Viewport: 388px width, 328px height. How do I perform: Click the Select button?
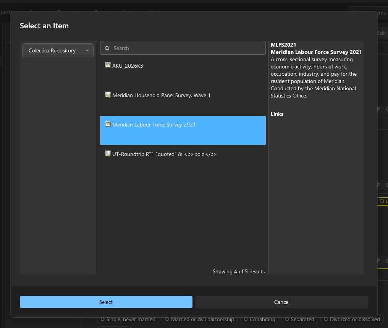point(106,302)
